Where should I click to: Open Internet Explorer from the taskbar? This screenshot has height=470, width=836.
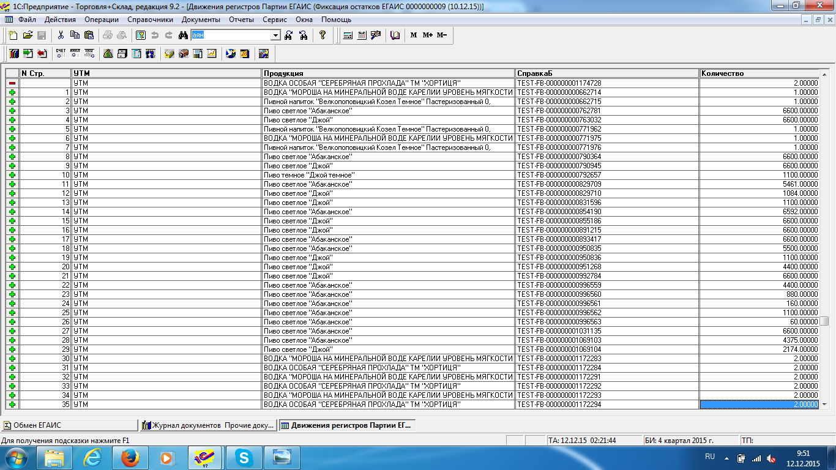click(92, 458)
